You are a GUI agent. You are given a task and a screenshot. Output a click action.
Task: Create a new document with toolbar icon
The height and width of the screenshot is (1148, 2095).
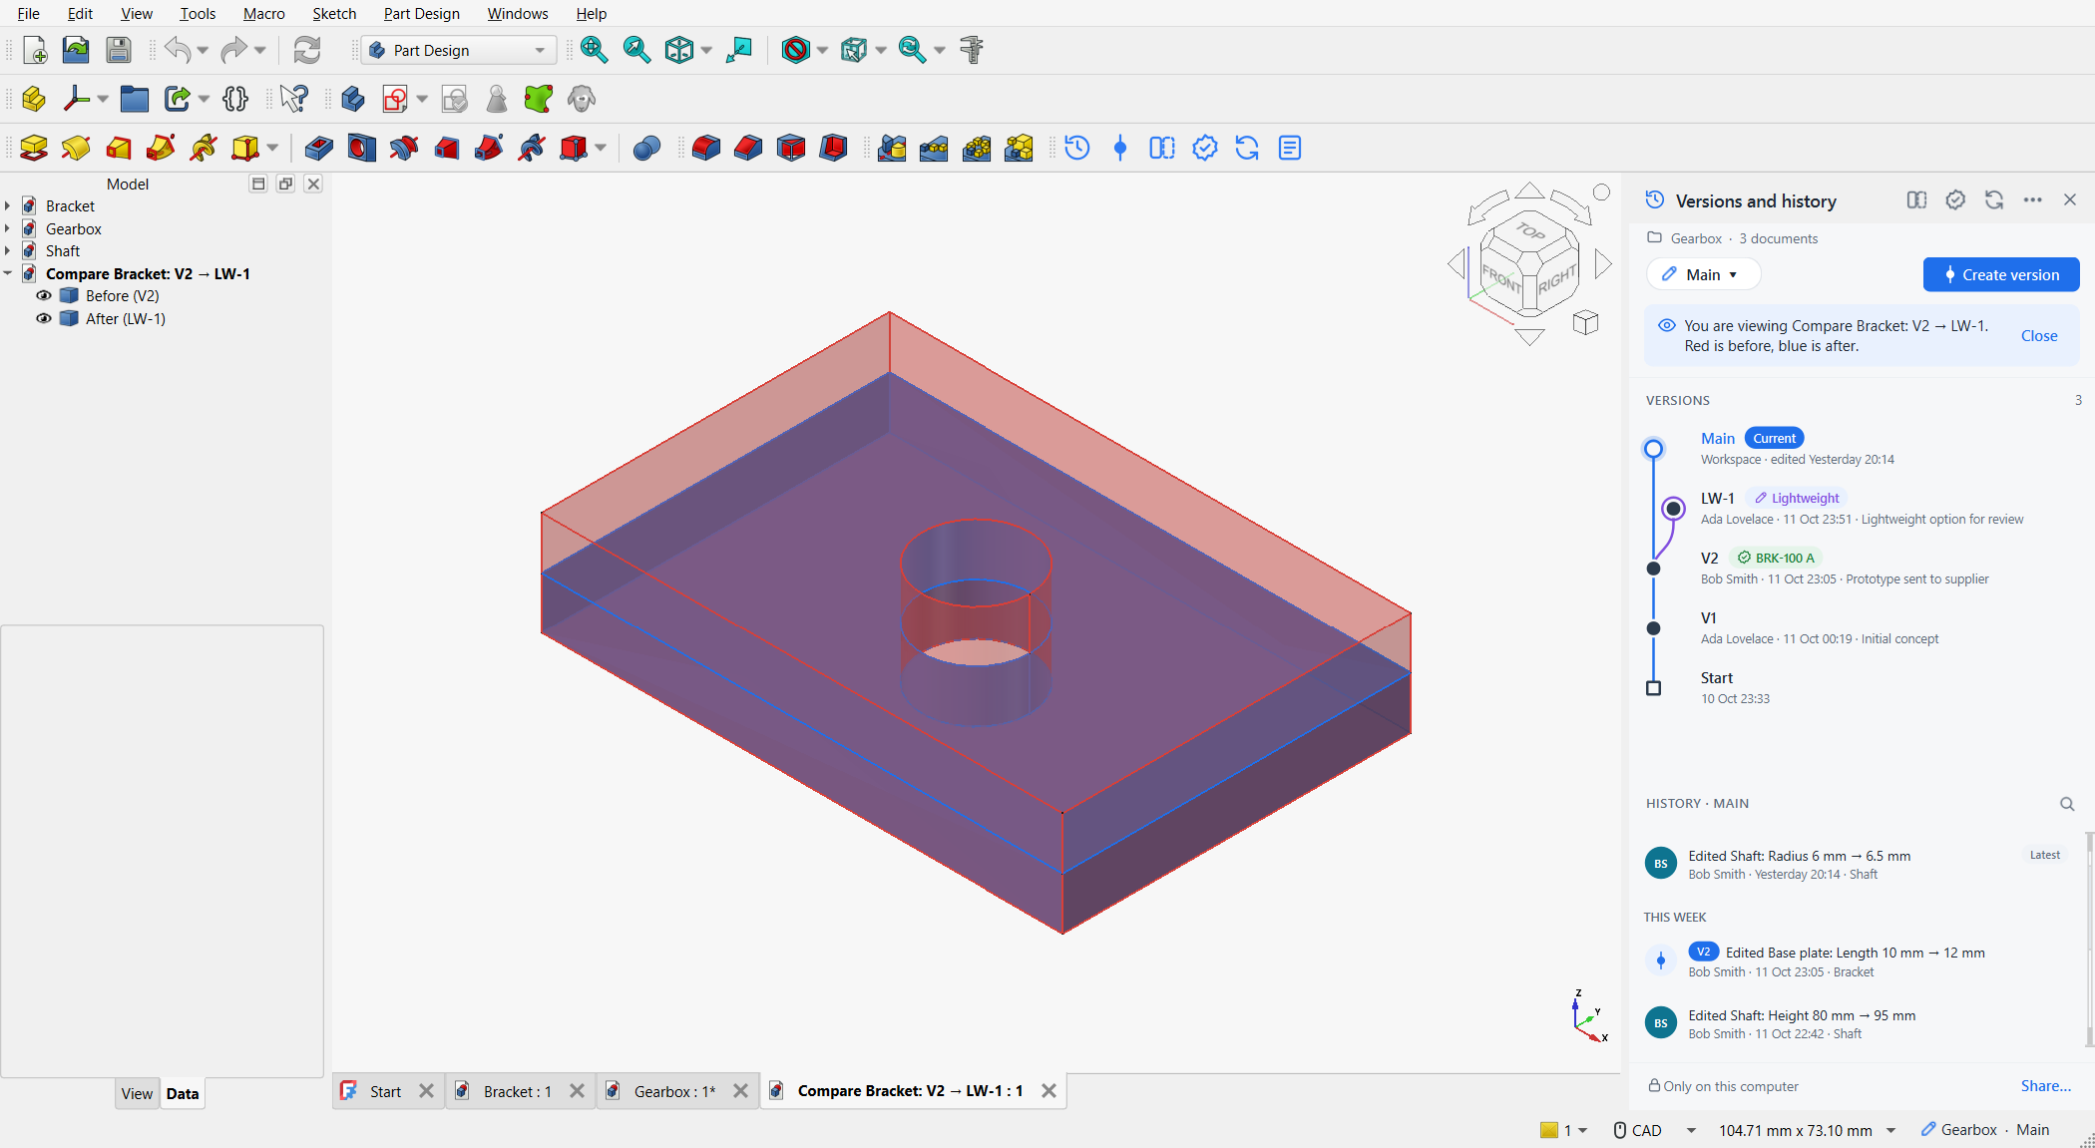tap(34, 50)
